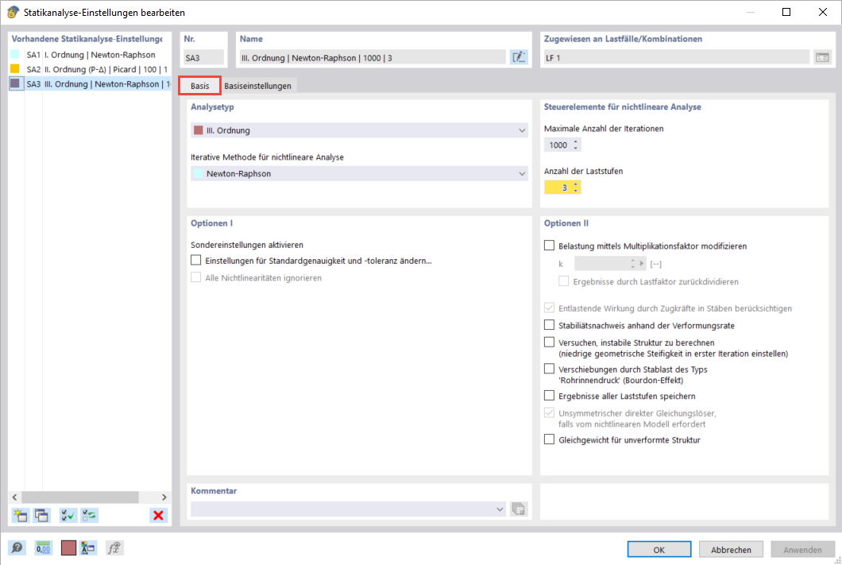Viewport: 842px width, 565px height.
Task: Open the Newton-Raphson iterative method dropdown
Action: (x=359, y=173)
